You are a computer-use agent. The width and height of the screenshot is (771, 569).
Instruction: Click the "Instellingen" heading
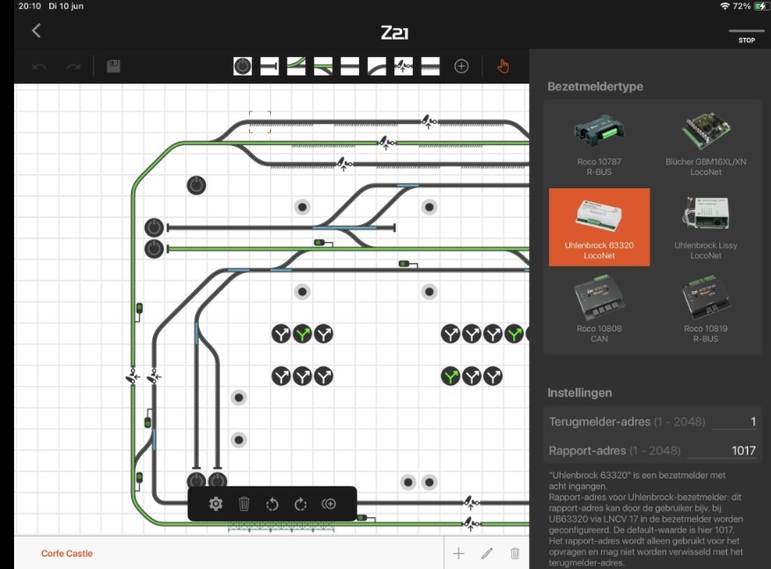click(x=580, y=392)
